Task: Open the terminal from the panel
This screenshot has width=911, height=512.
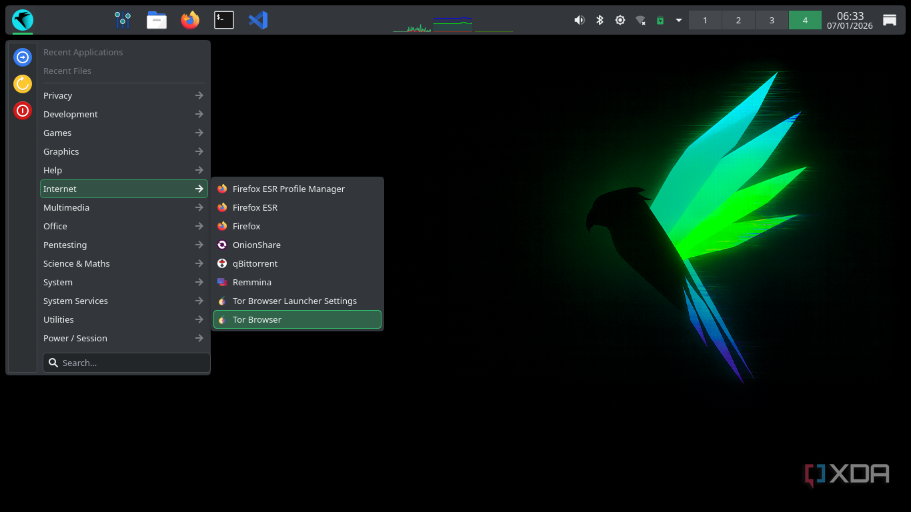Action: (x=224, y=20)
